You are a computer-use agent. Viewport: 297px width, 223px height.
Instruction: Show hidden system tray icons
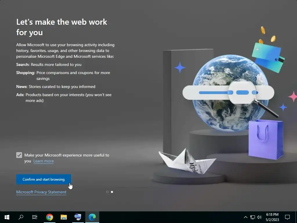[245, 217]
